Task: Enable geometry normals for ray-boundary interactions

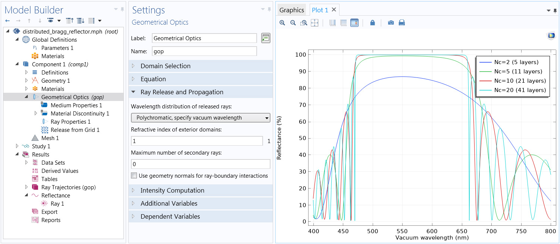Action: pos(134,175)
